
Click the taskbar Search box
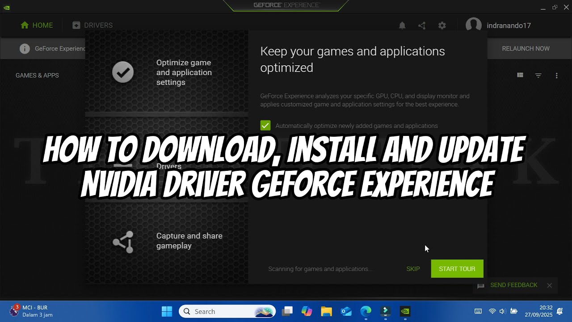(x=227, y=311)
